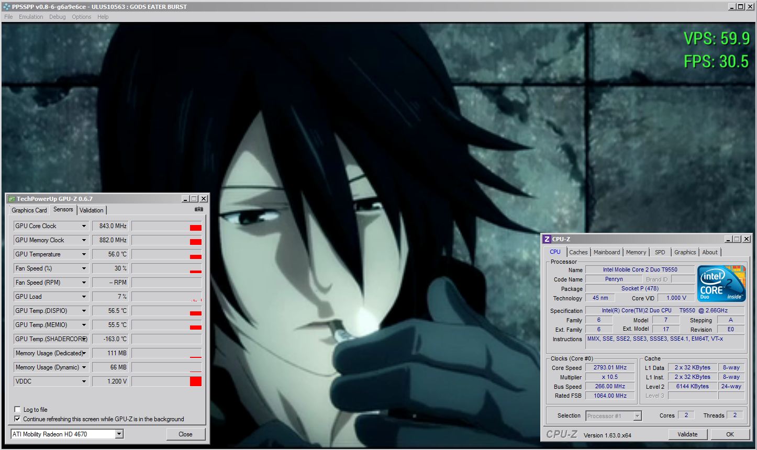Open the GPU Temp.(DISPIO) dropdown
This screenshot has height=450, width=757.
83,311
